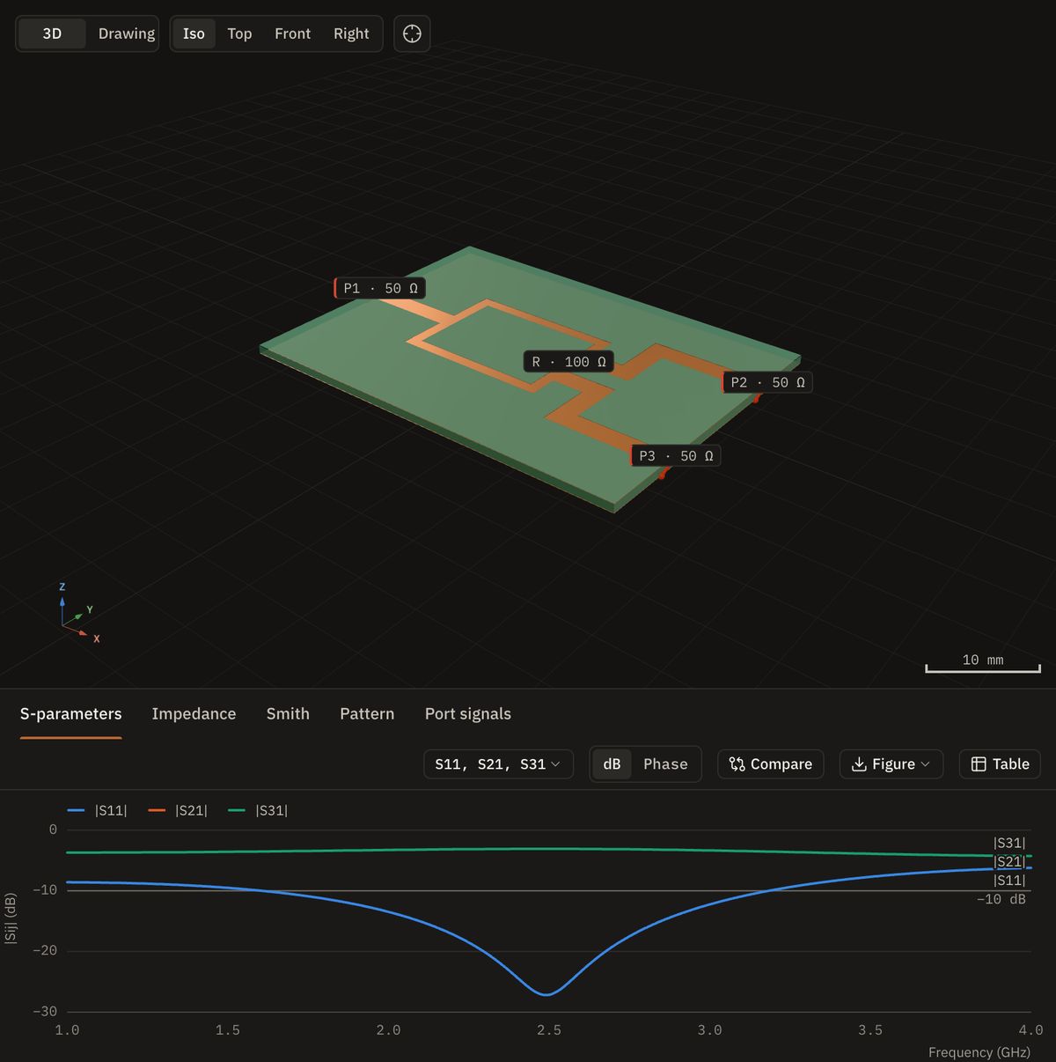
Task: Click the Frequency (GHz) axis title
Action: 979,1052
